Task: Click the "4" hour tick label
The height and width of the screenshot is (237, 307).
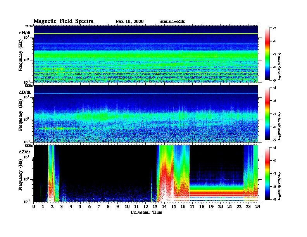Action: coord(71,206)
